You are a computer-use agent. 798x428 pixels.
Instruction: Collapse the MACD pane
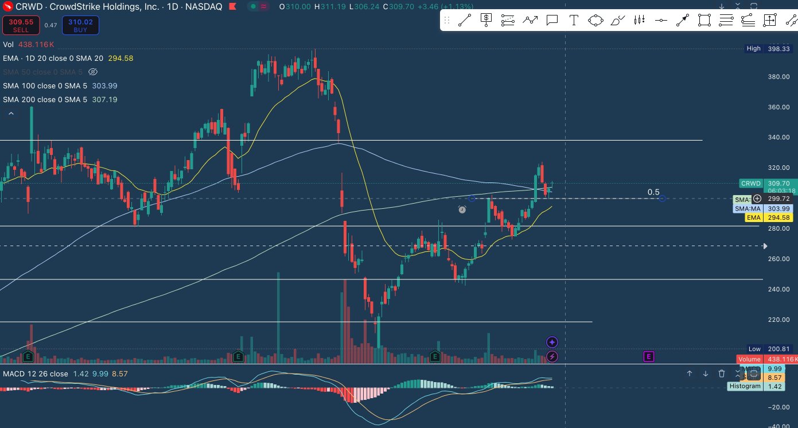pos(738,373)
